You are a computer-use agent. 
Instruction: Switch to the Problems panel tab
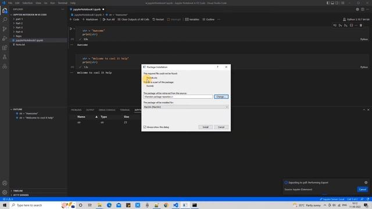[x=76, y=110]
